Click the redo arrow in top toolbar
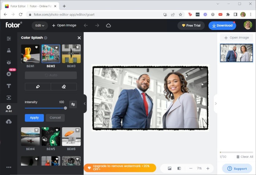Viewport: 256px width, 175px height. coord(97,26)
